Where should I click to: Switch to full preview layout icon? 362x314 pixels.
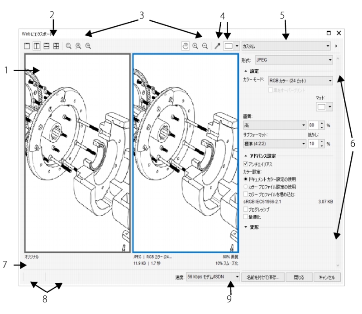pos(27,46)
